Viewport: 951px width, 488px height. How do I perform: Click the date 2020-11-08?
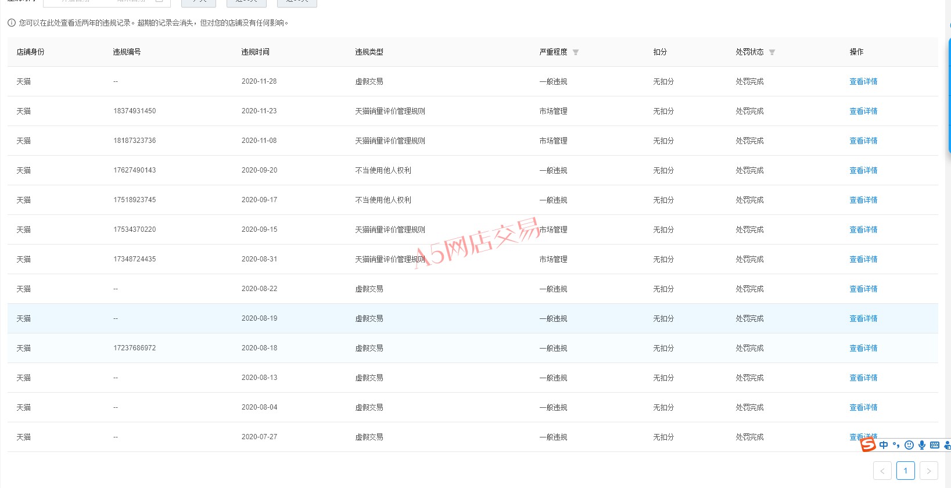coord(259,141)
